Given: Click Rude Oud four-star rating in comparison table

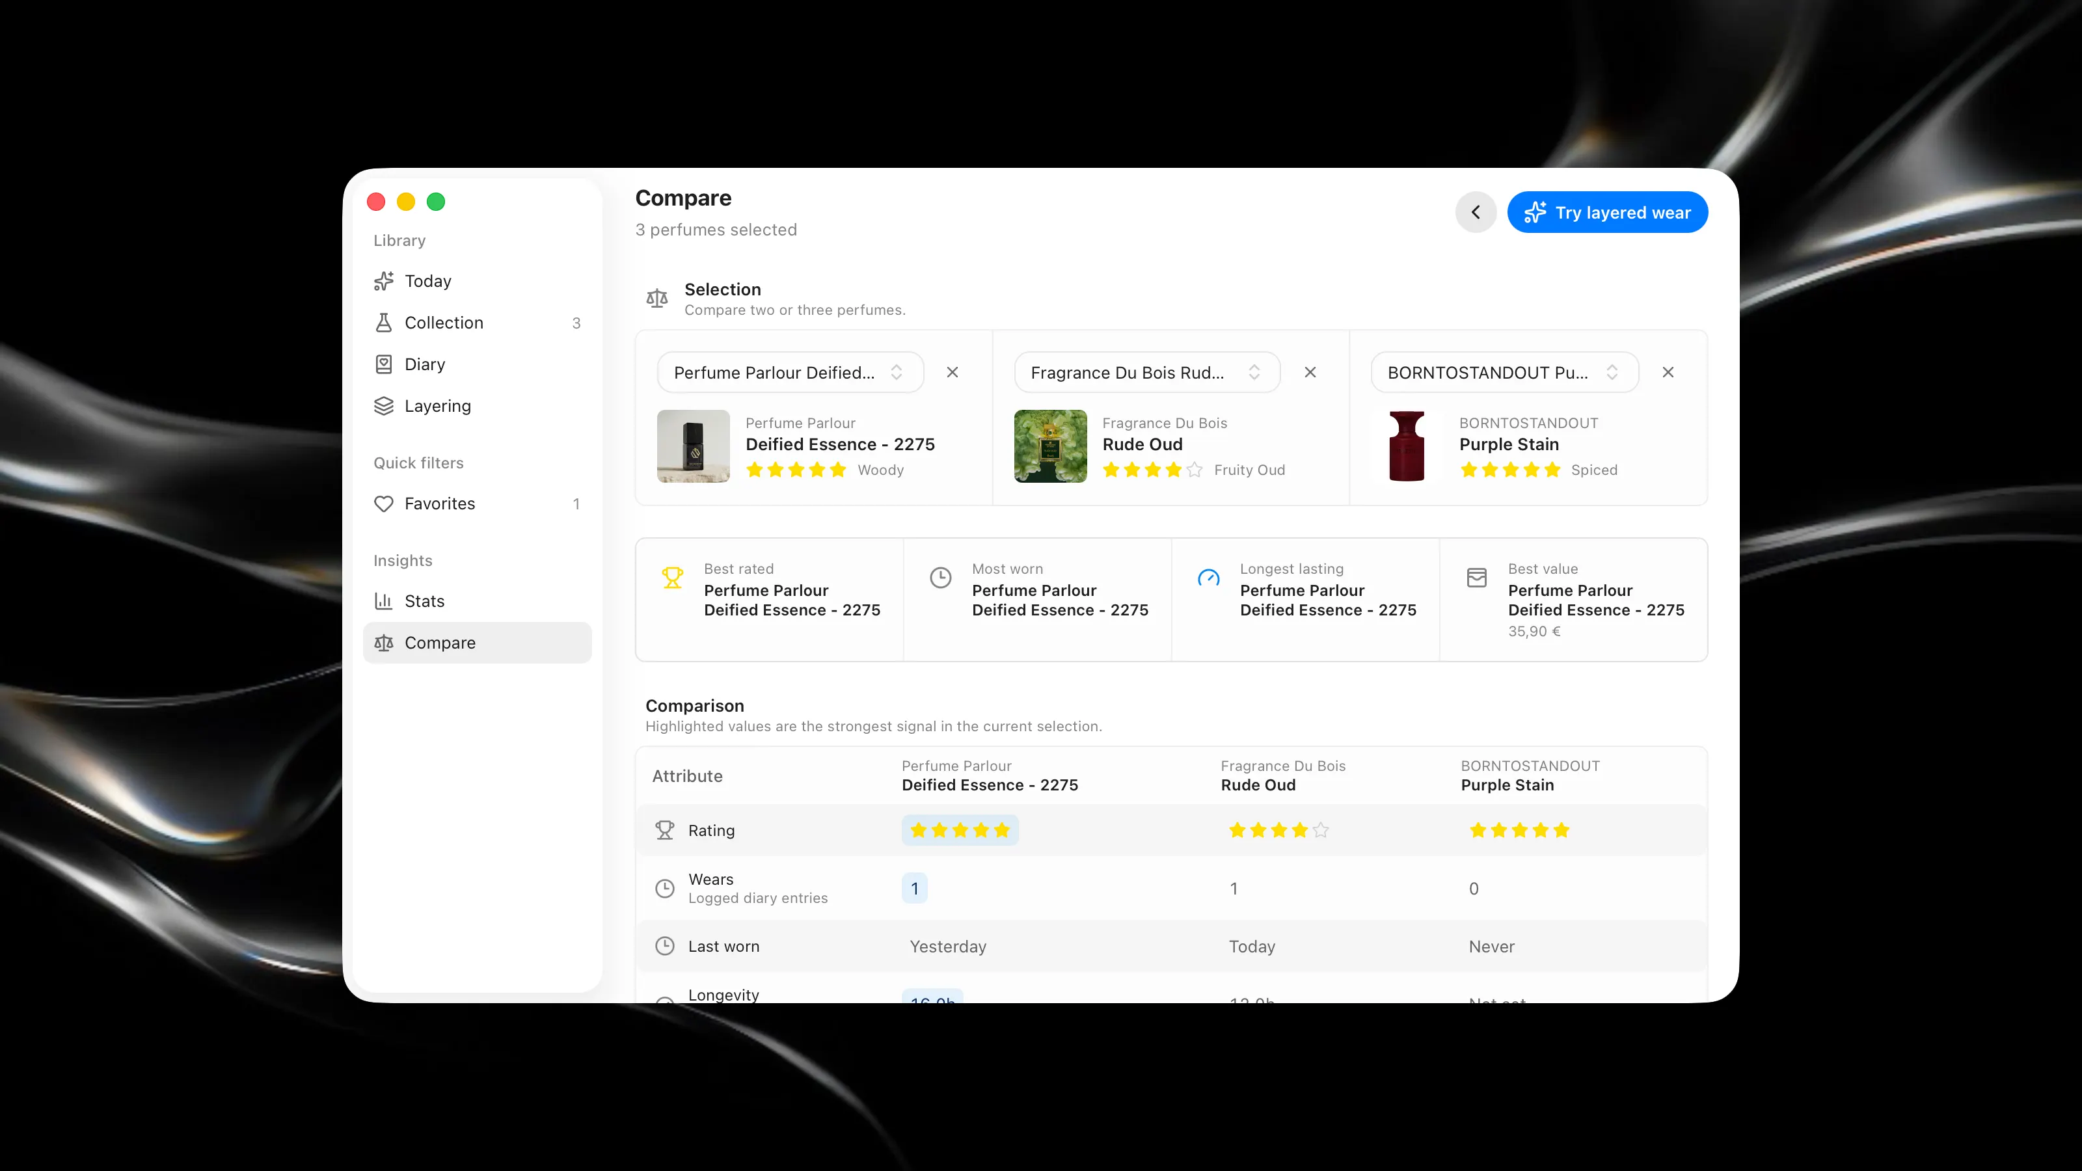Looking at the screenshot, I should [x=1278, y=830].
